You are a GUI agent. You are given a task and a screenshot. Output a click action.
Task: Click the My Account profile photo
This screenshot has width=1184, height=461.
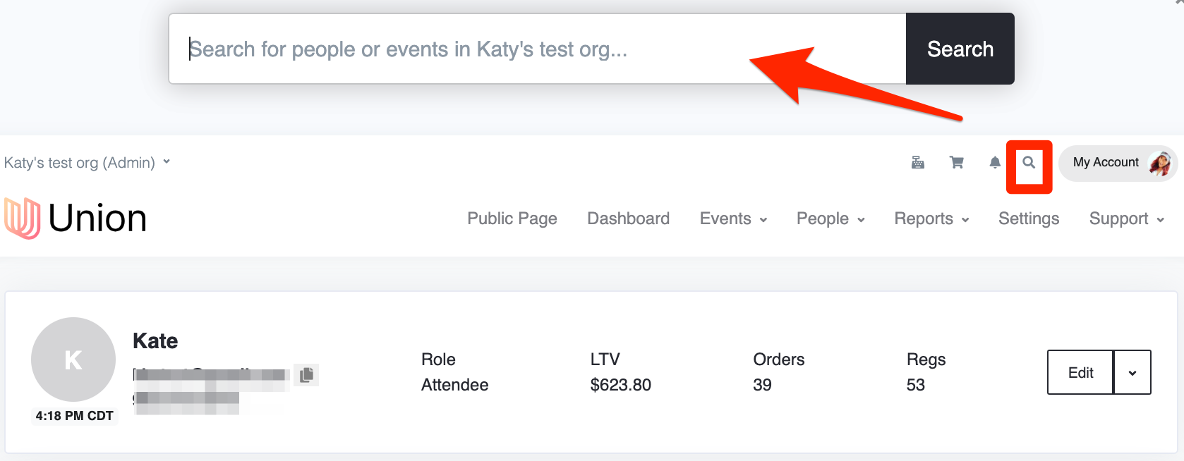[x=1159, y=163]
